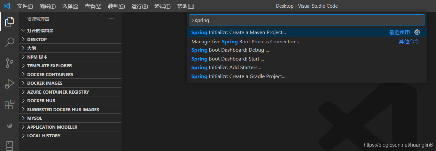
Task: Open the Explorer view icon
Action: click(x=10, y=22)
